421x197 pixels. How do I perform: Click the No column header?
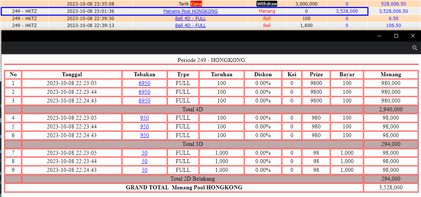13,75
